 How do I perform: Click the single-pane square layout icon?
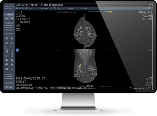tap(7, 47)
